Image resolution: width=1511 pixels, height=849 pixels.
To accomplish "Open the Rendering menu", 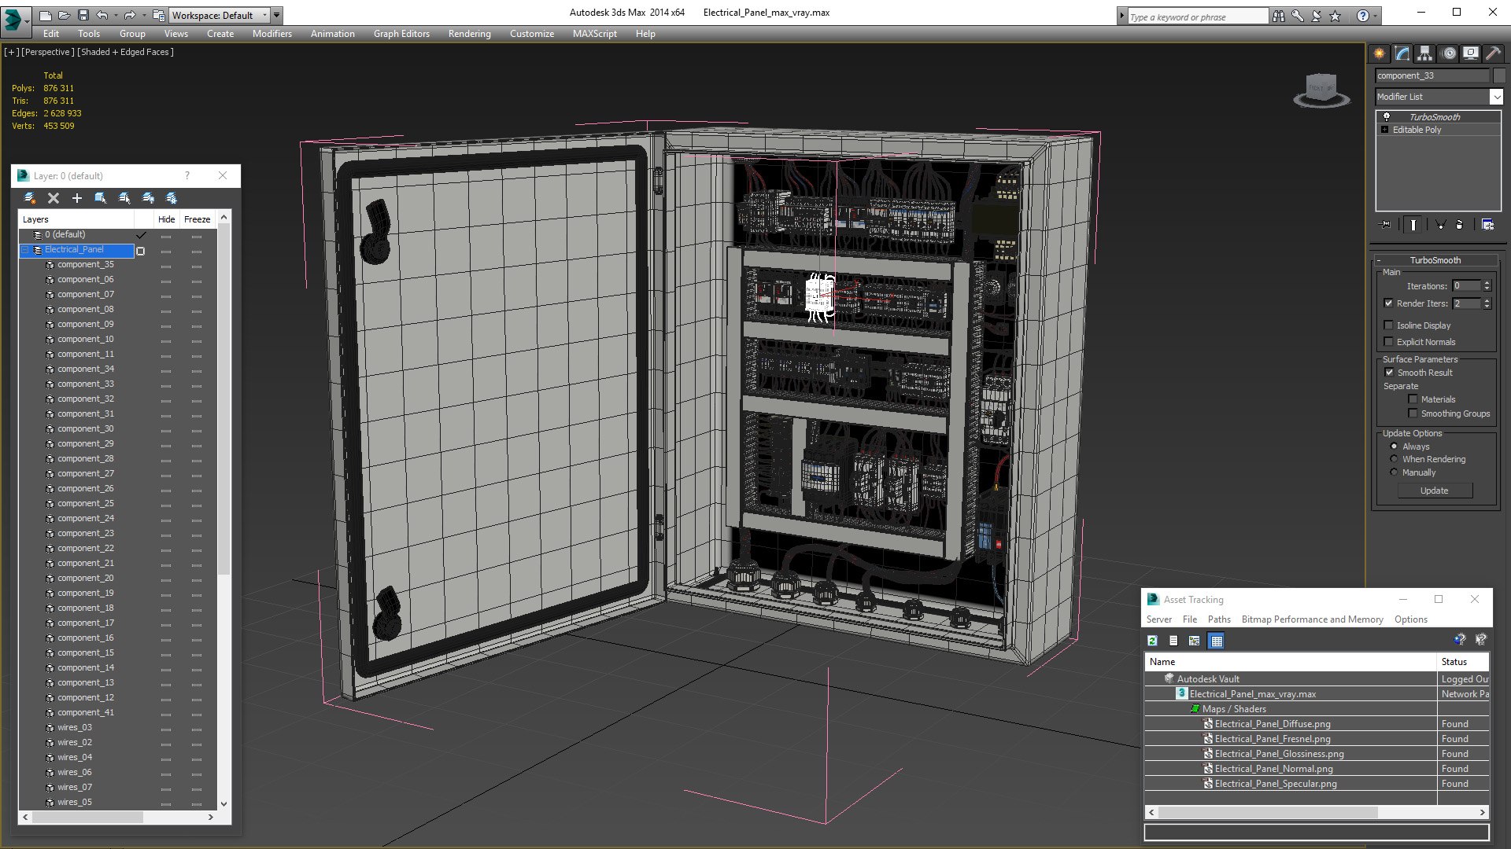I will coord(469,34).
